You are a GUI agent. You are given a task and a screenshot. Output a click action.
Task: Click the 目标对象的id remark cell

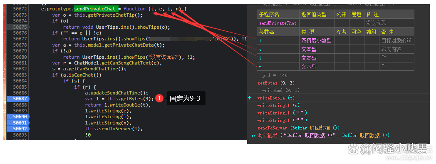[x=397, y=41]
